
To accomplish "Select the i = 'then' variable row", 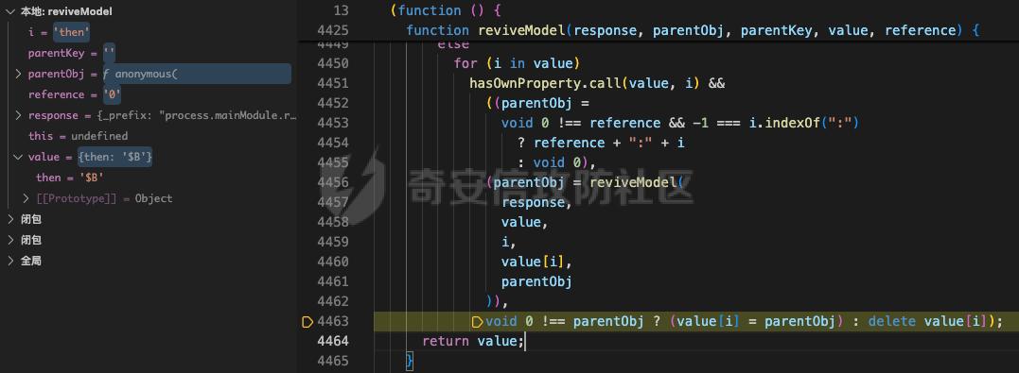I will 149,32.
